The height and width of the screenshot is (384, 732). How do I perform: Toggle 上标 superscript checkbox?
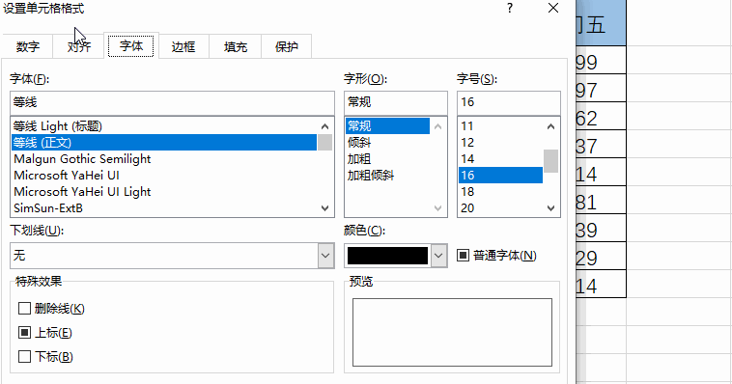(24, 332)
